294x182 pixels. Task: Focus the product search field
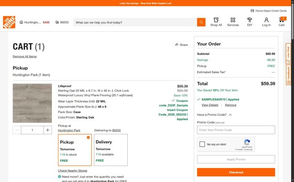(135, 23)
